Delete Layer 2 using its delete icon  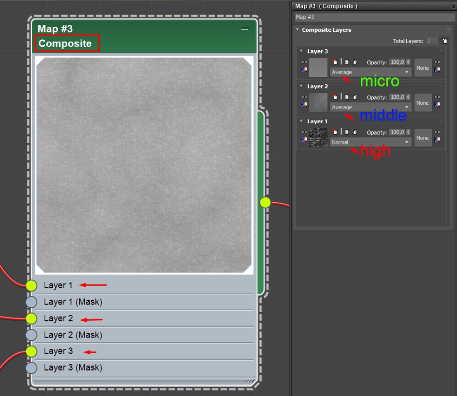[x=335, y=97]
